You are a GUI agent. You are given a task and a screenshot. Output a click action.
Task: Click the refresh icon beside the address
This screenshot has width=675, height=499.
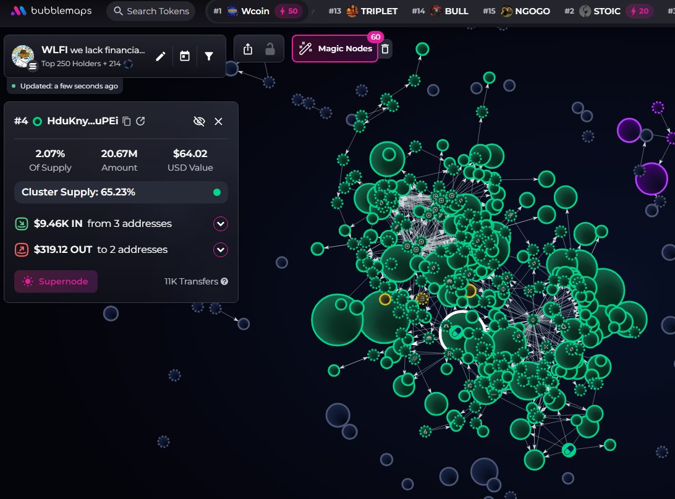[x=140, y=121]
